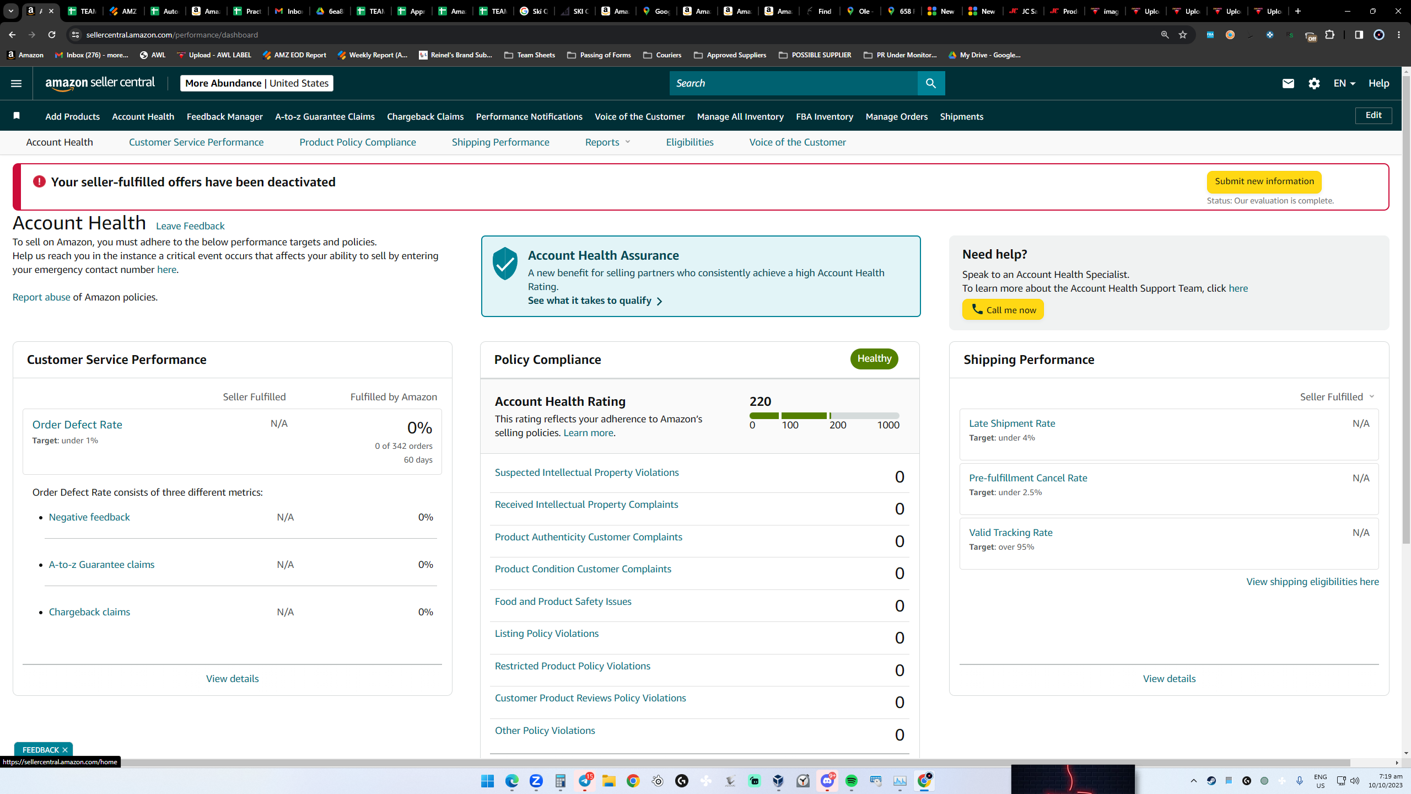Click the Leave Feedback link
1411x794 pixels.
[190, 226]
